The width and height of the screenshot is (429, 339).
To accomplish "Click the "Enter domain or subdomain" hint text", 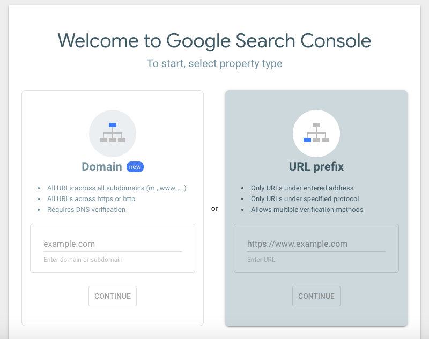I will [83, 260].
